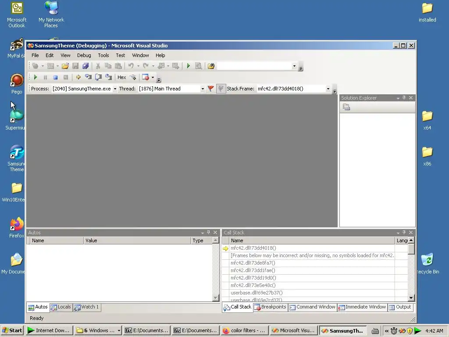449x337 pixels.
Task: Click the Solution Explorer properties icon
Action: coord(346,107)
